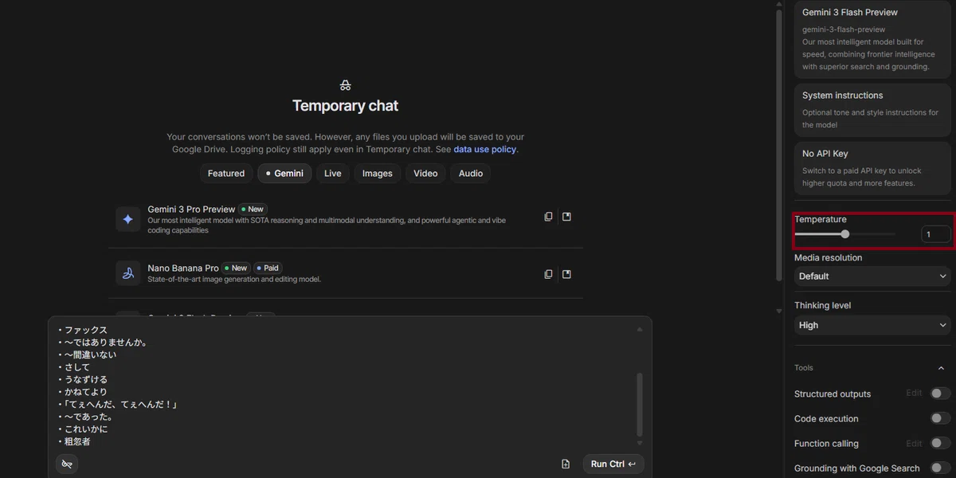Click the Temporary chat heading

coord(345,106)
